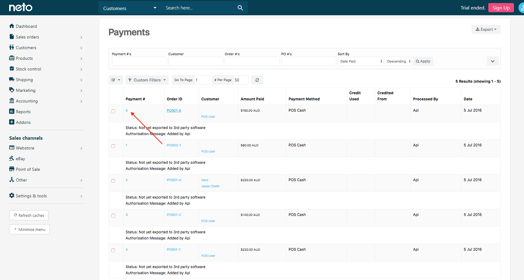The width and height of the screenshot is (524, 280).
Task: Click the refresh results icon button
Action: click(x=257, y=80)
